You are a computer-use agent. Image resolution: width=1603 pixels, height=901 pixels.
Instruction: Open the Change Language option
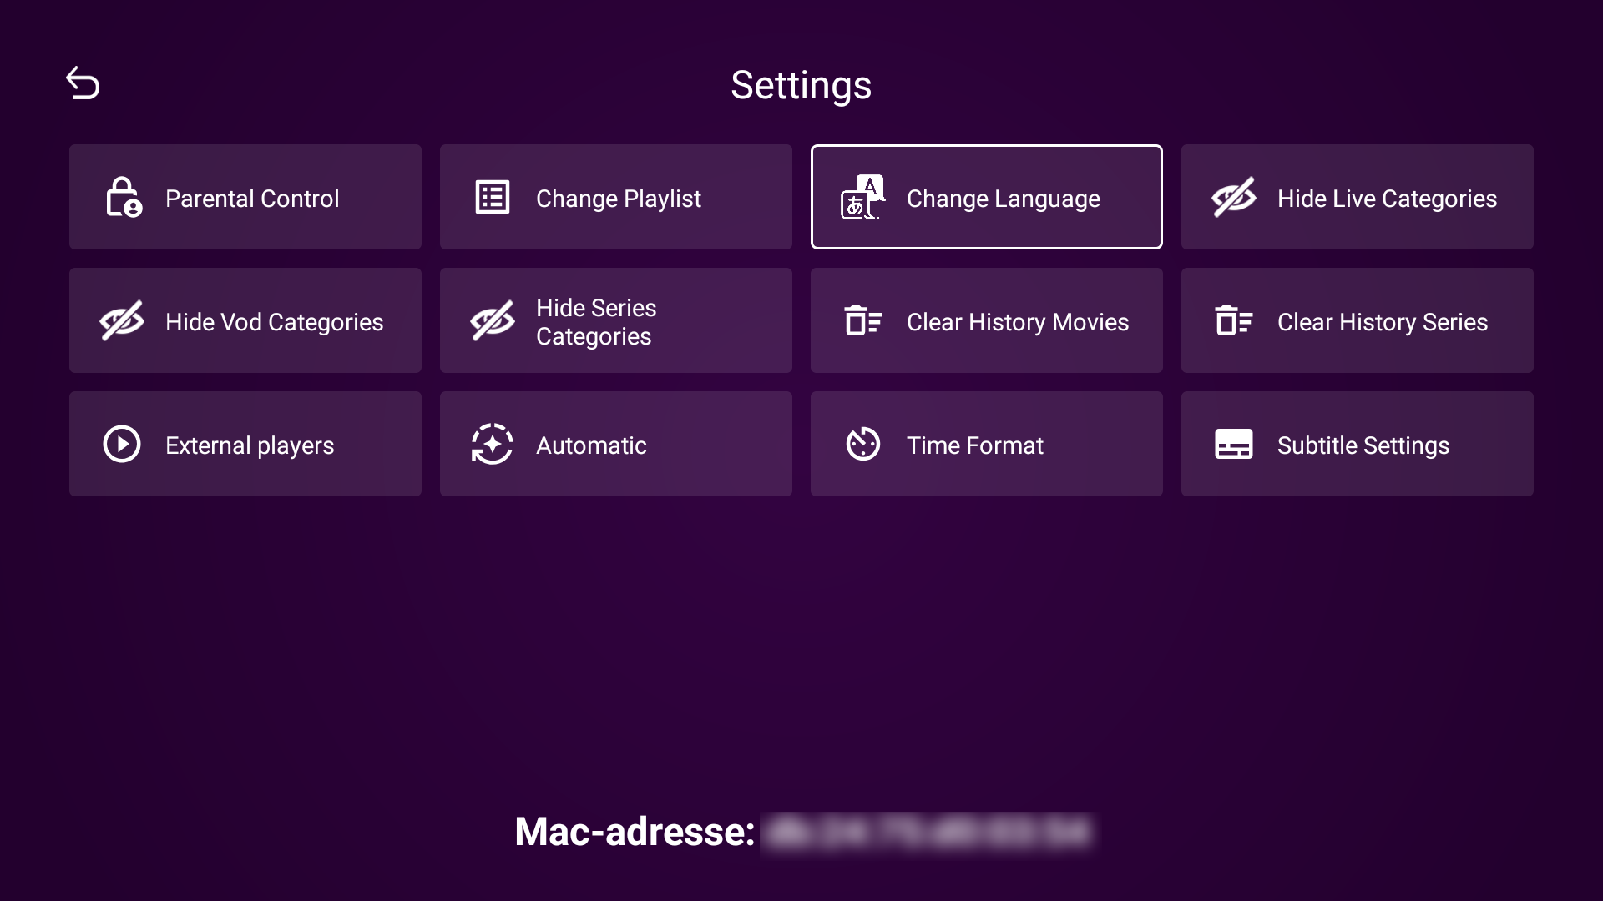[x=1003, y=199]
